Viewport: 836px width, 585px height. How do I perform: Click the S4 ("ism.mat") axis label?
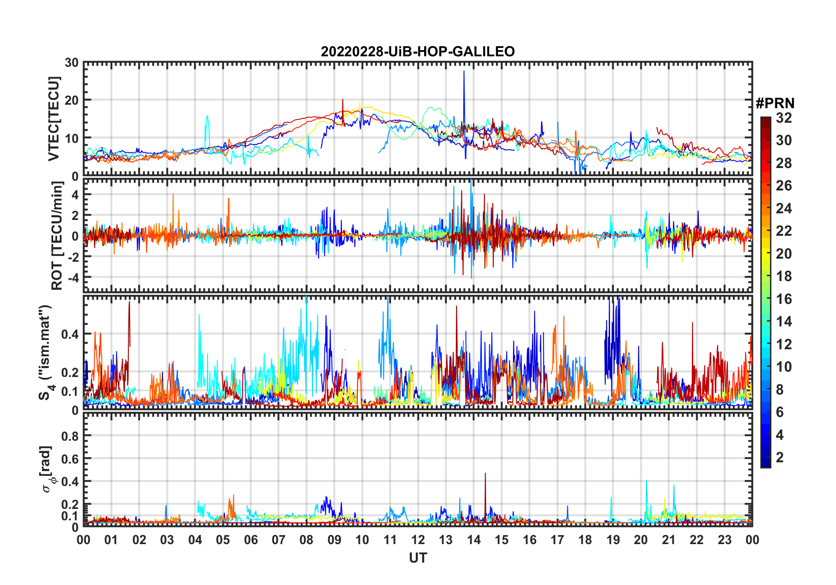click(x=46, y=352)
